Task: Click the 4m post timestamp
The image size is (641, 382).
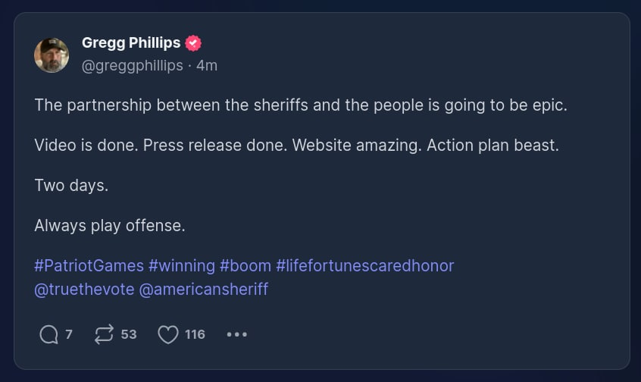Action: tap(207, 66)
